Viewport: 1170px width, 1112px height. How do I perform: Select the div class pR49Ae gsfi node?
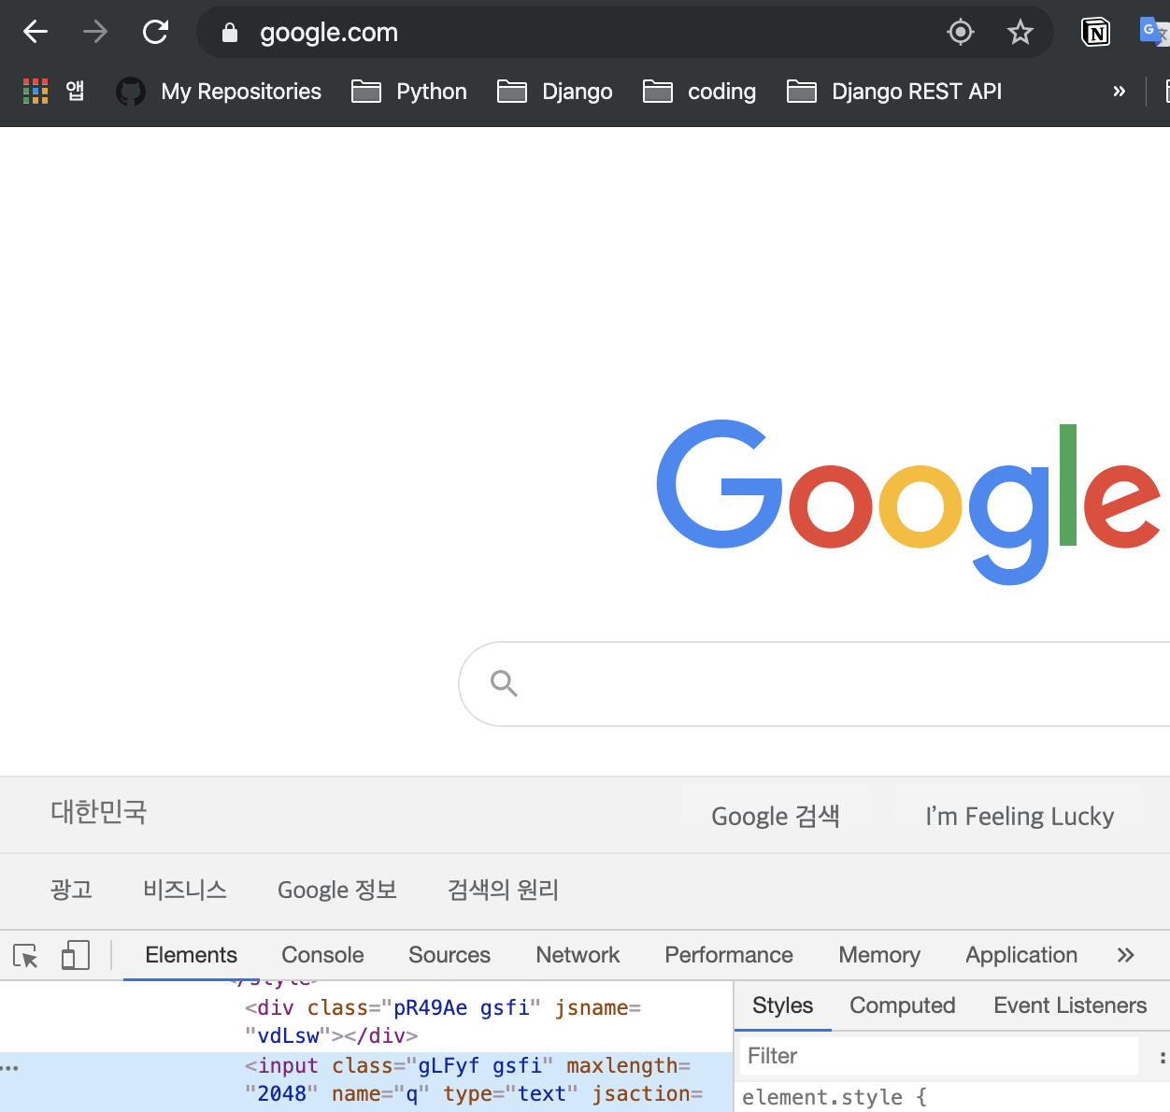click(x=443, y=1021)
